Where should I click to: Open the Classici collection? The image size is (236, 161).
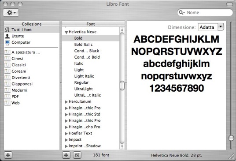tap(32, 65)
